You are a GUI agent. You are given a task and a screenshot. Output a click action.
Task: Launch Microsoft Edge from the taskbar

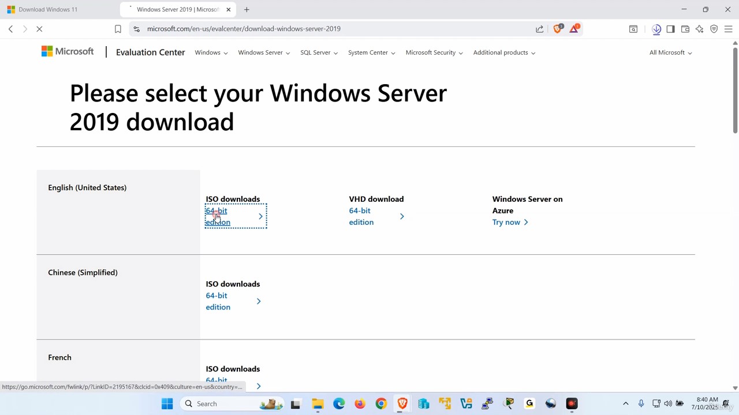coord(338,403)
